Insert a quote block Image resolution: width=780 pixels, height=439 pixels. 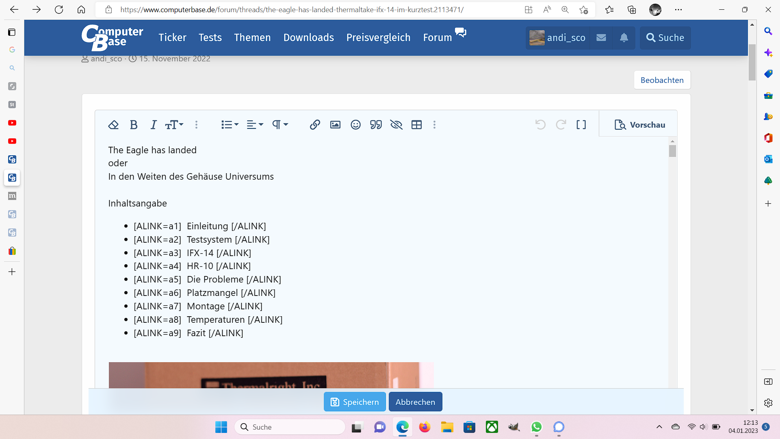tap(376, 125)
